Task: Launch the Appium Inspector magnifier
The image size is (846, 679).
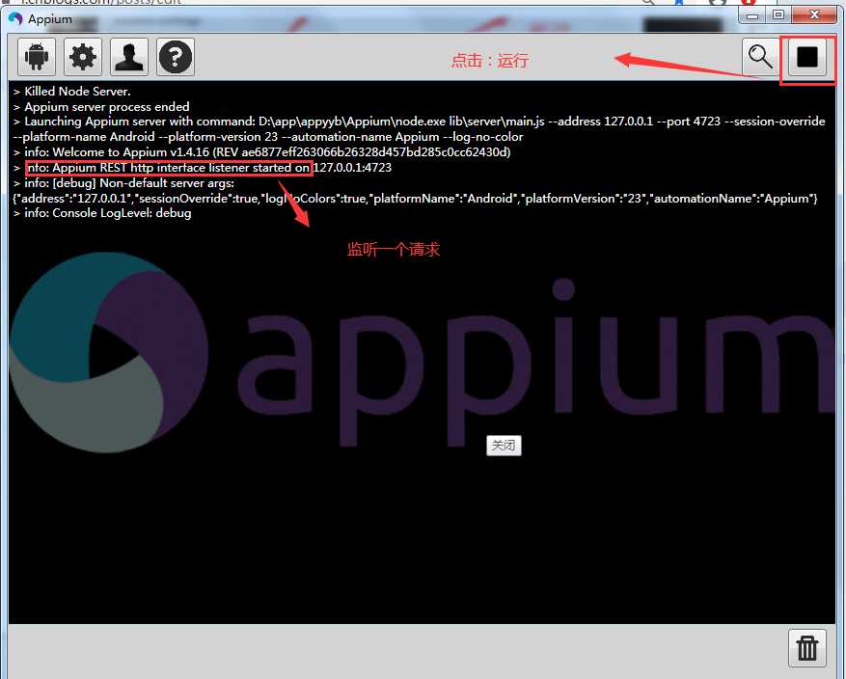Action: coord(760,56)
